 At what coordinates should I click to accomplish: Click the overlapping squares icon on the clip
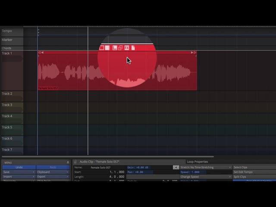[120, 48]
